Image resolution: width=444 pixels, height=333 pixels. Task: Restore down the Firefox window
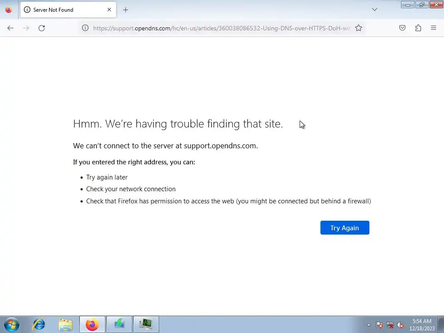[x=422, y=4]
